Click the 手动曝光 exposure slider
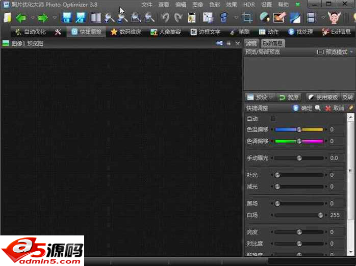The width and height of the screenshot is (356, 266). [x=299, y=158]
